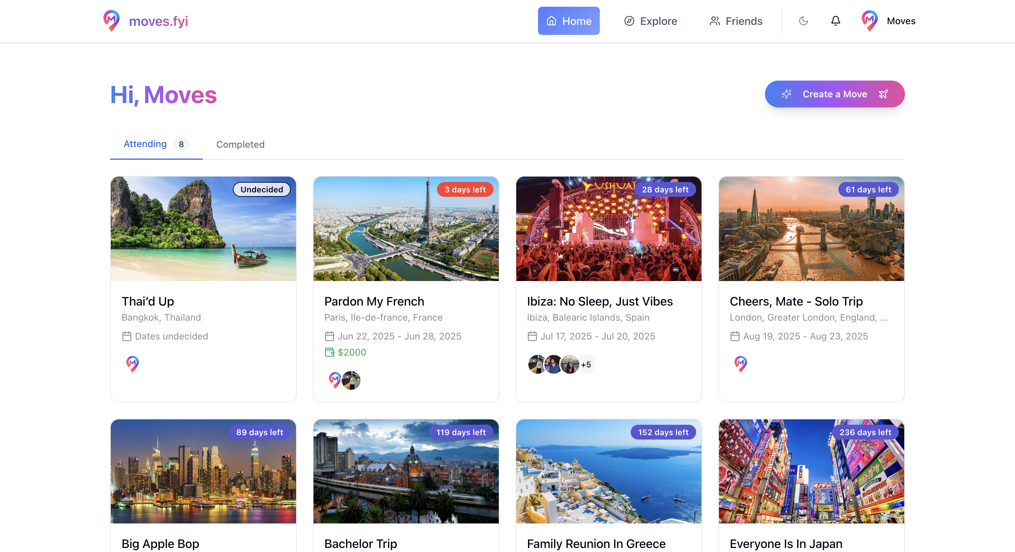
Task: Open the Friends page
Action: coord(736,21)
